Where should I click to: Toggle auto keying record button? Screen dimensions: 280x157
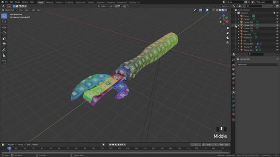pyautogui.click(x=103, y=145)
